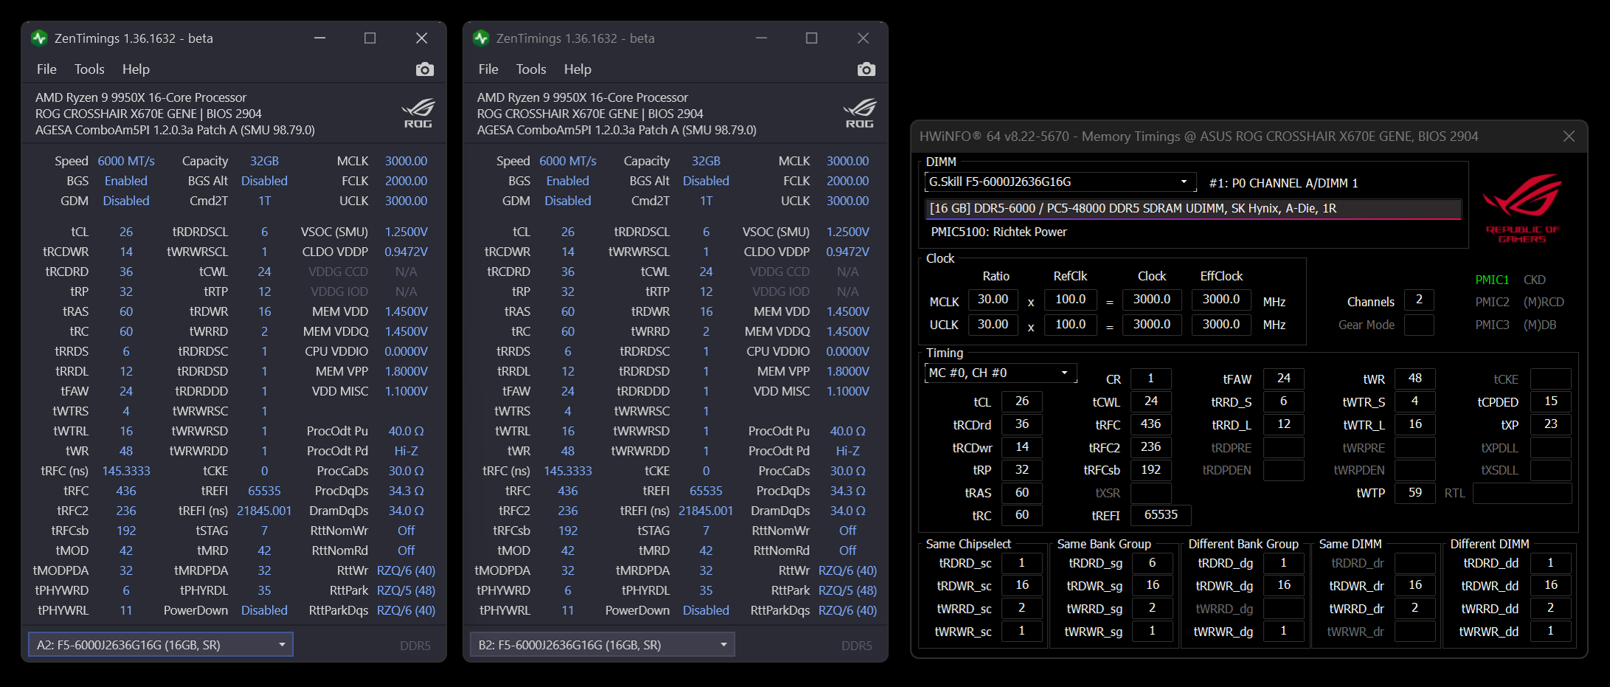
Task: Click the ZenTimings app icon in left window title bar
Action: pyautogui.click(x=39, y=38)
